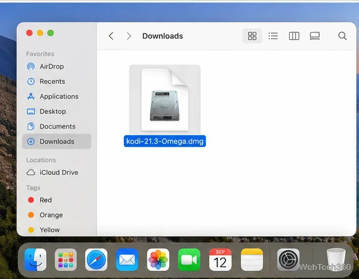Open Launchpad from the Dock
The width and height of the screenshot is (359, 279).
point(66,260)
